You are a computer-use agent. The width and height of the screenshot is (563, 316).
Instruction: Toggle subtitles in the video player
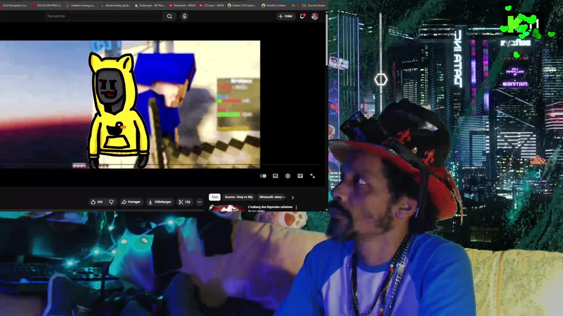pos(275,176)
